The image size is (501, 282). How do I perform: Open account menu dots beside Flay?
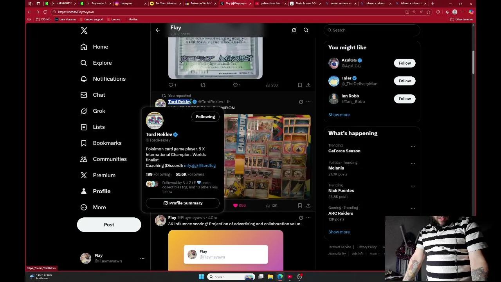(142, 258)
